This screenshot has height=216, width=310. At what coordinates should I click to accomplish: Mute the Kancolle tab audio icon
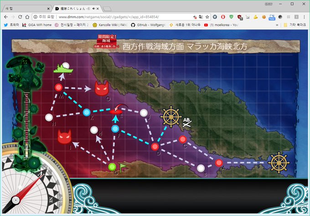click(x=93, y=9)
